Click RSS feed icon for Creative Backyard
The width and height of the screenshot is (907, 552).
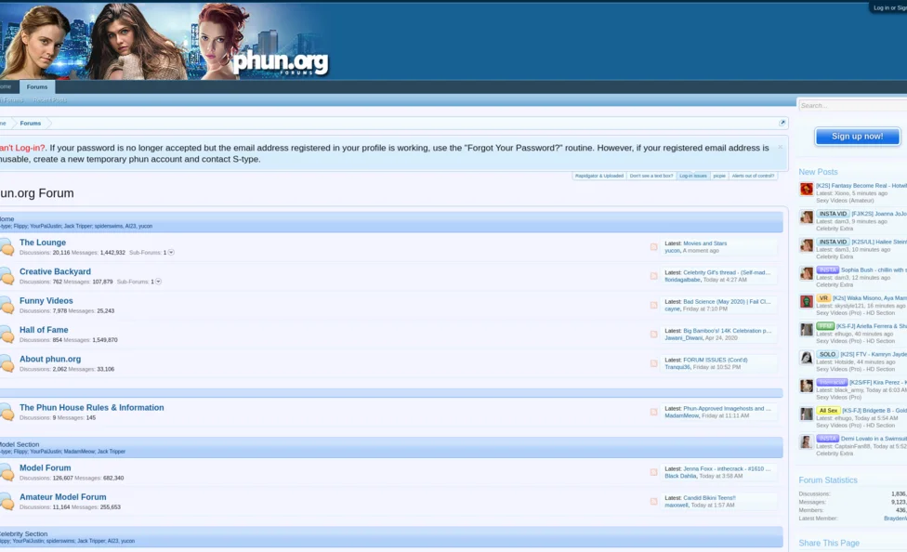pos(653,276)
